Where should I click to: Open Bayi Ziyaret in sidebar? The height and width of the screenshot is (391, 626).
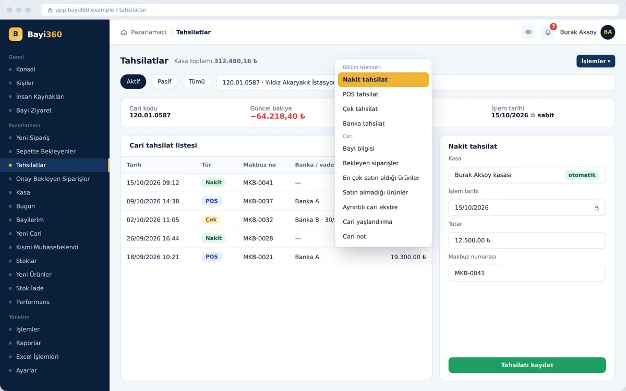(55, 111)
